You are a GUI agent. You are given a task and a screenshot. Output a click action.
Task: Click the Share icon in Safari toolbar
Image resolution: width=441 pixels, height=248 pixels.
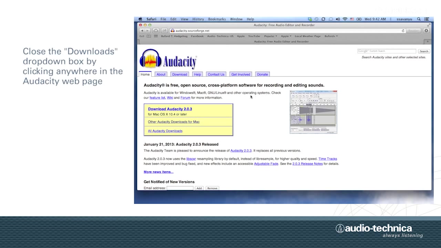[164, 31]
